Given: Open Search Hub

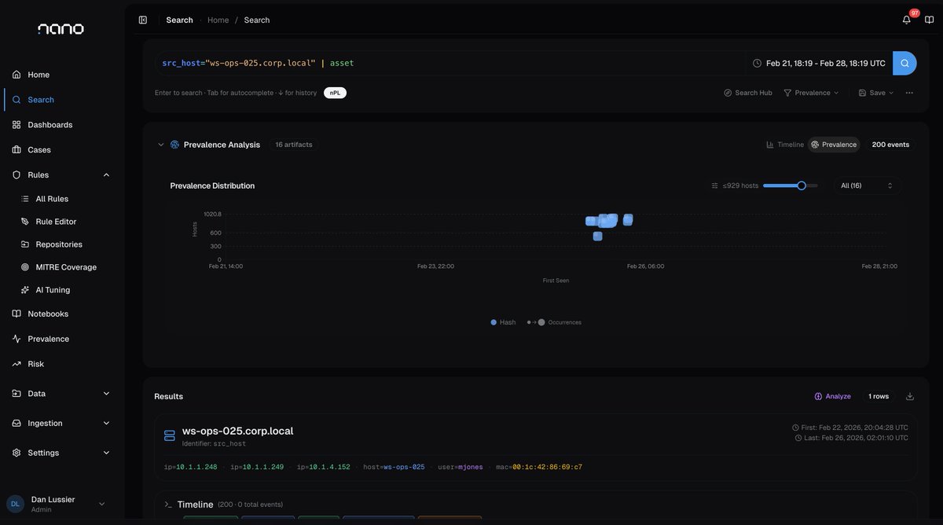Looking at the screenshot, I should pos(748,93).
